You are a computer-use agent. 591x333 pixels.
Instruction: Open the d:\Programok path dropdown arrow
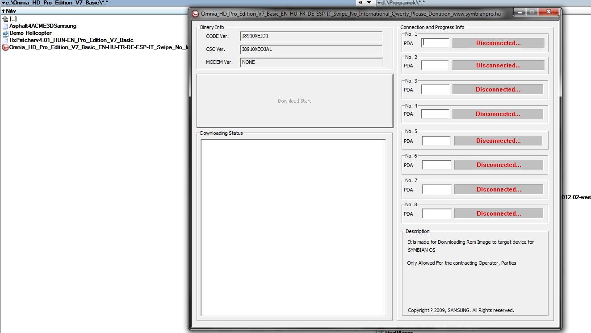click(x=378, y=3)
